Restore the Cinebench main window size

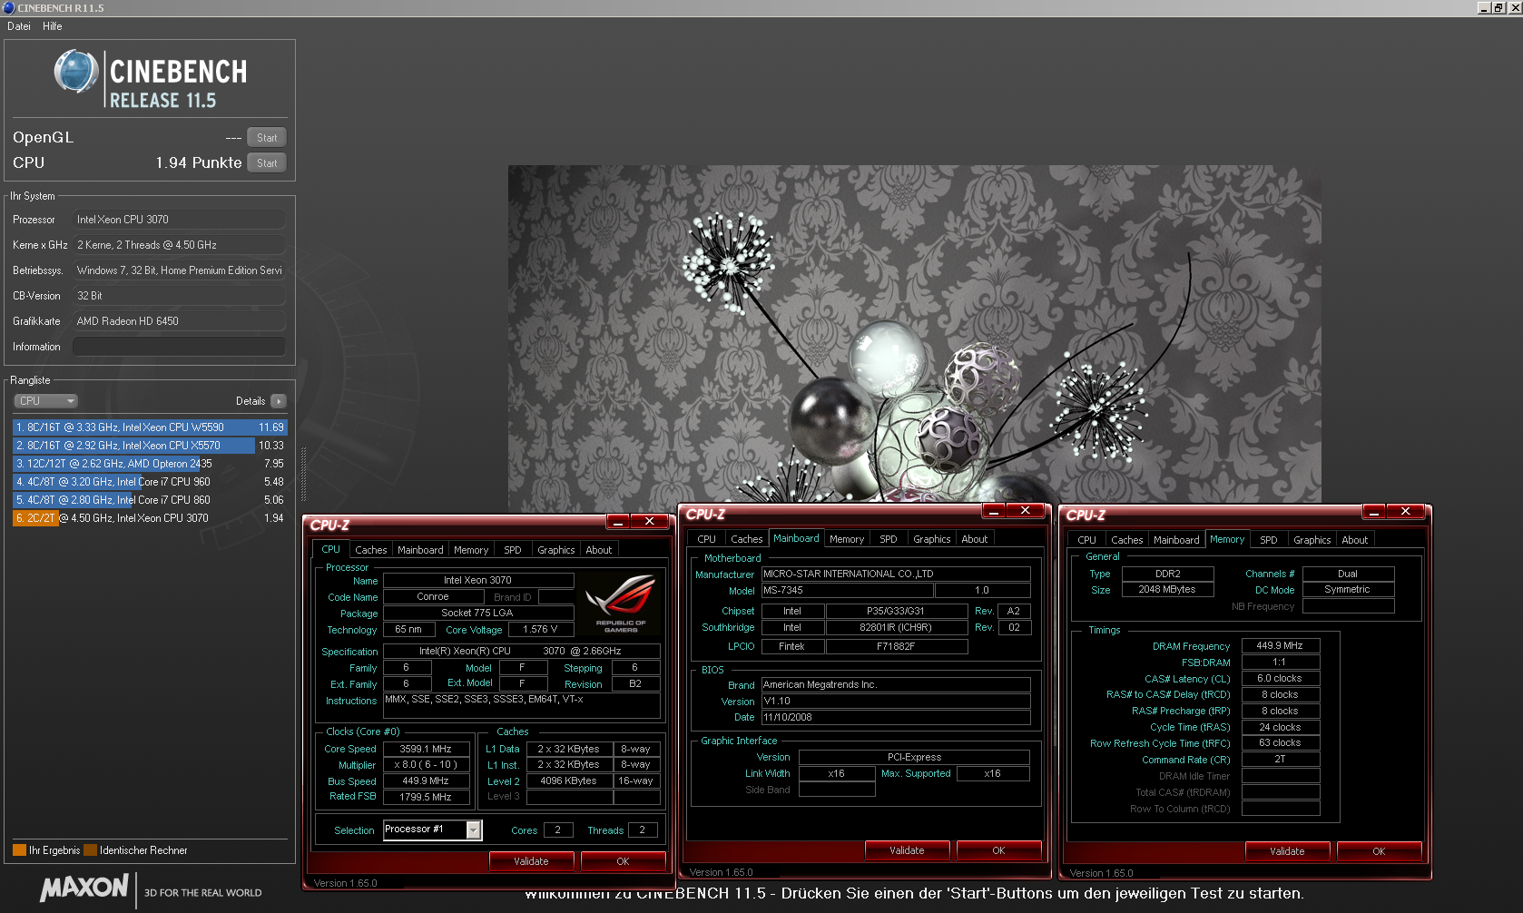[1498, 7]
